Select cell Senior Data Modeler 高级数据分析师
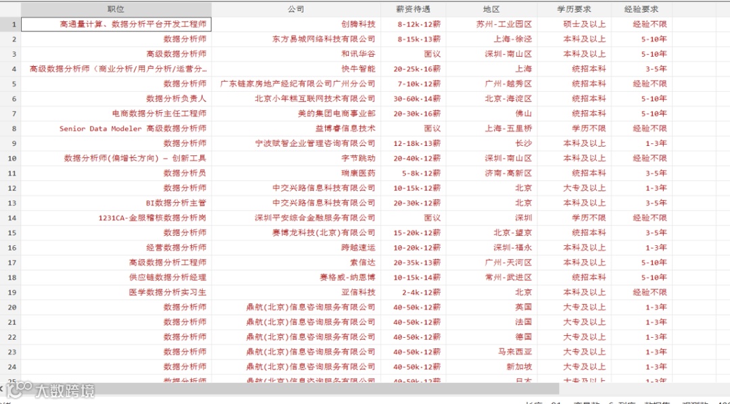The width and height of the screenshot is (730, 404). pyautogui.click(x=116, y=128)
